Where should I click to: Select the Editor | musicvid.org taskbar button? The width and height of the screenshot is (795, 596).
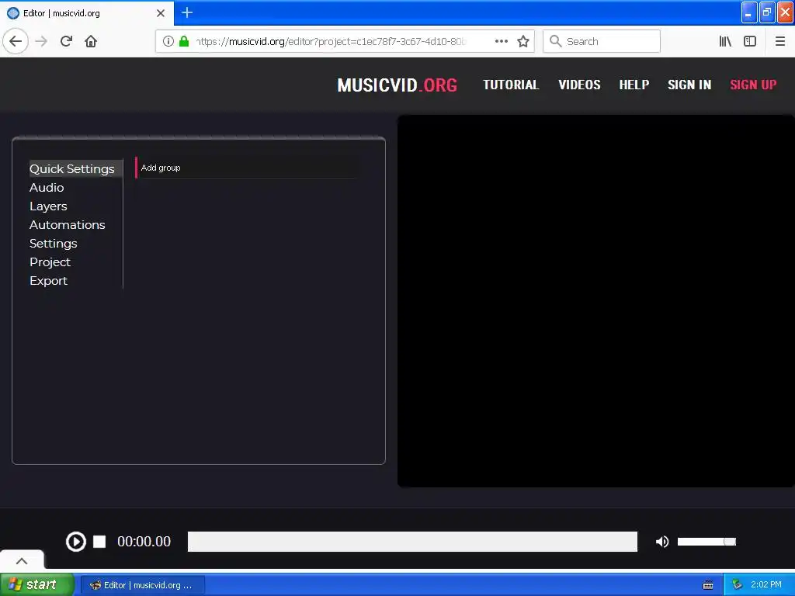click(x=143, y=585)
